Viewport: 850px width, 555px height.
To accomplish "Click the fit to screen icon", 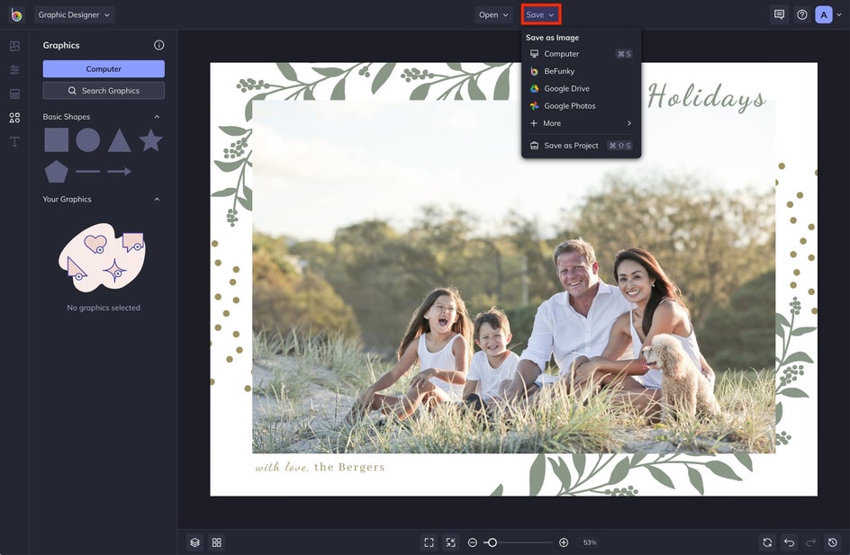I will [x=429, y=542].
